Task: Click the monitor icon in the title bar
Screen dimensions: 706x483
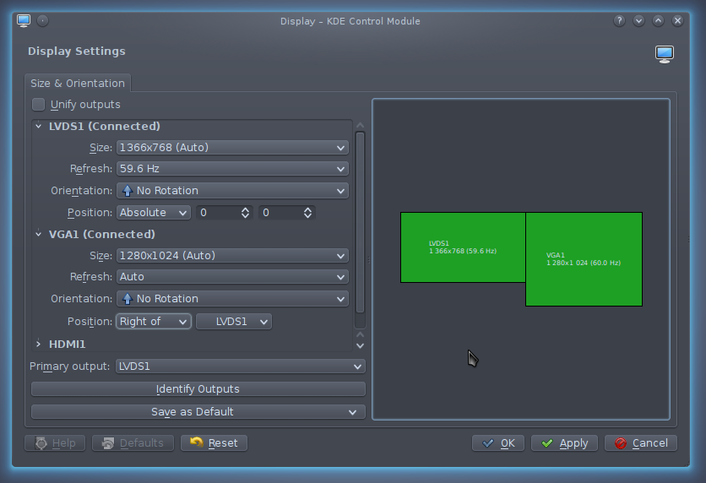Action: point(23,20)
